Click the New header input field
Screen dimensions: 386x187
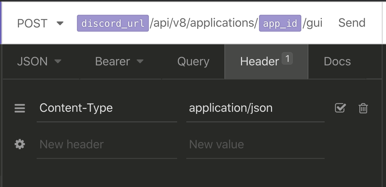[107, 144]
